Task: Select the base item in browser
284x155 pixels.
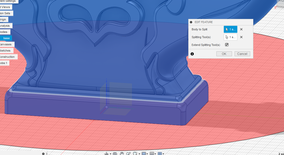Action: pos(6,38)
